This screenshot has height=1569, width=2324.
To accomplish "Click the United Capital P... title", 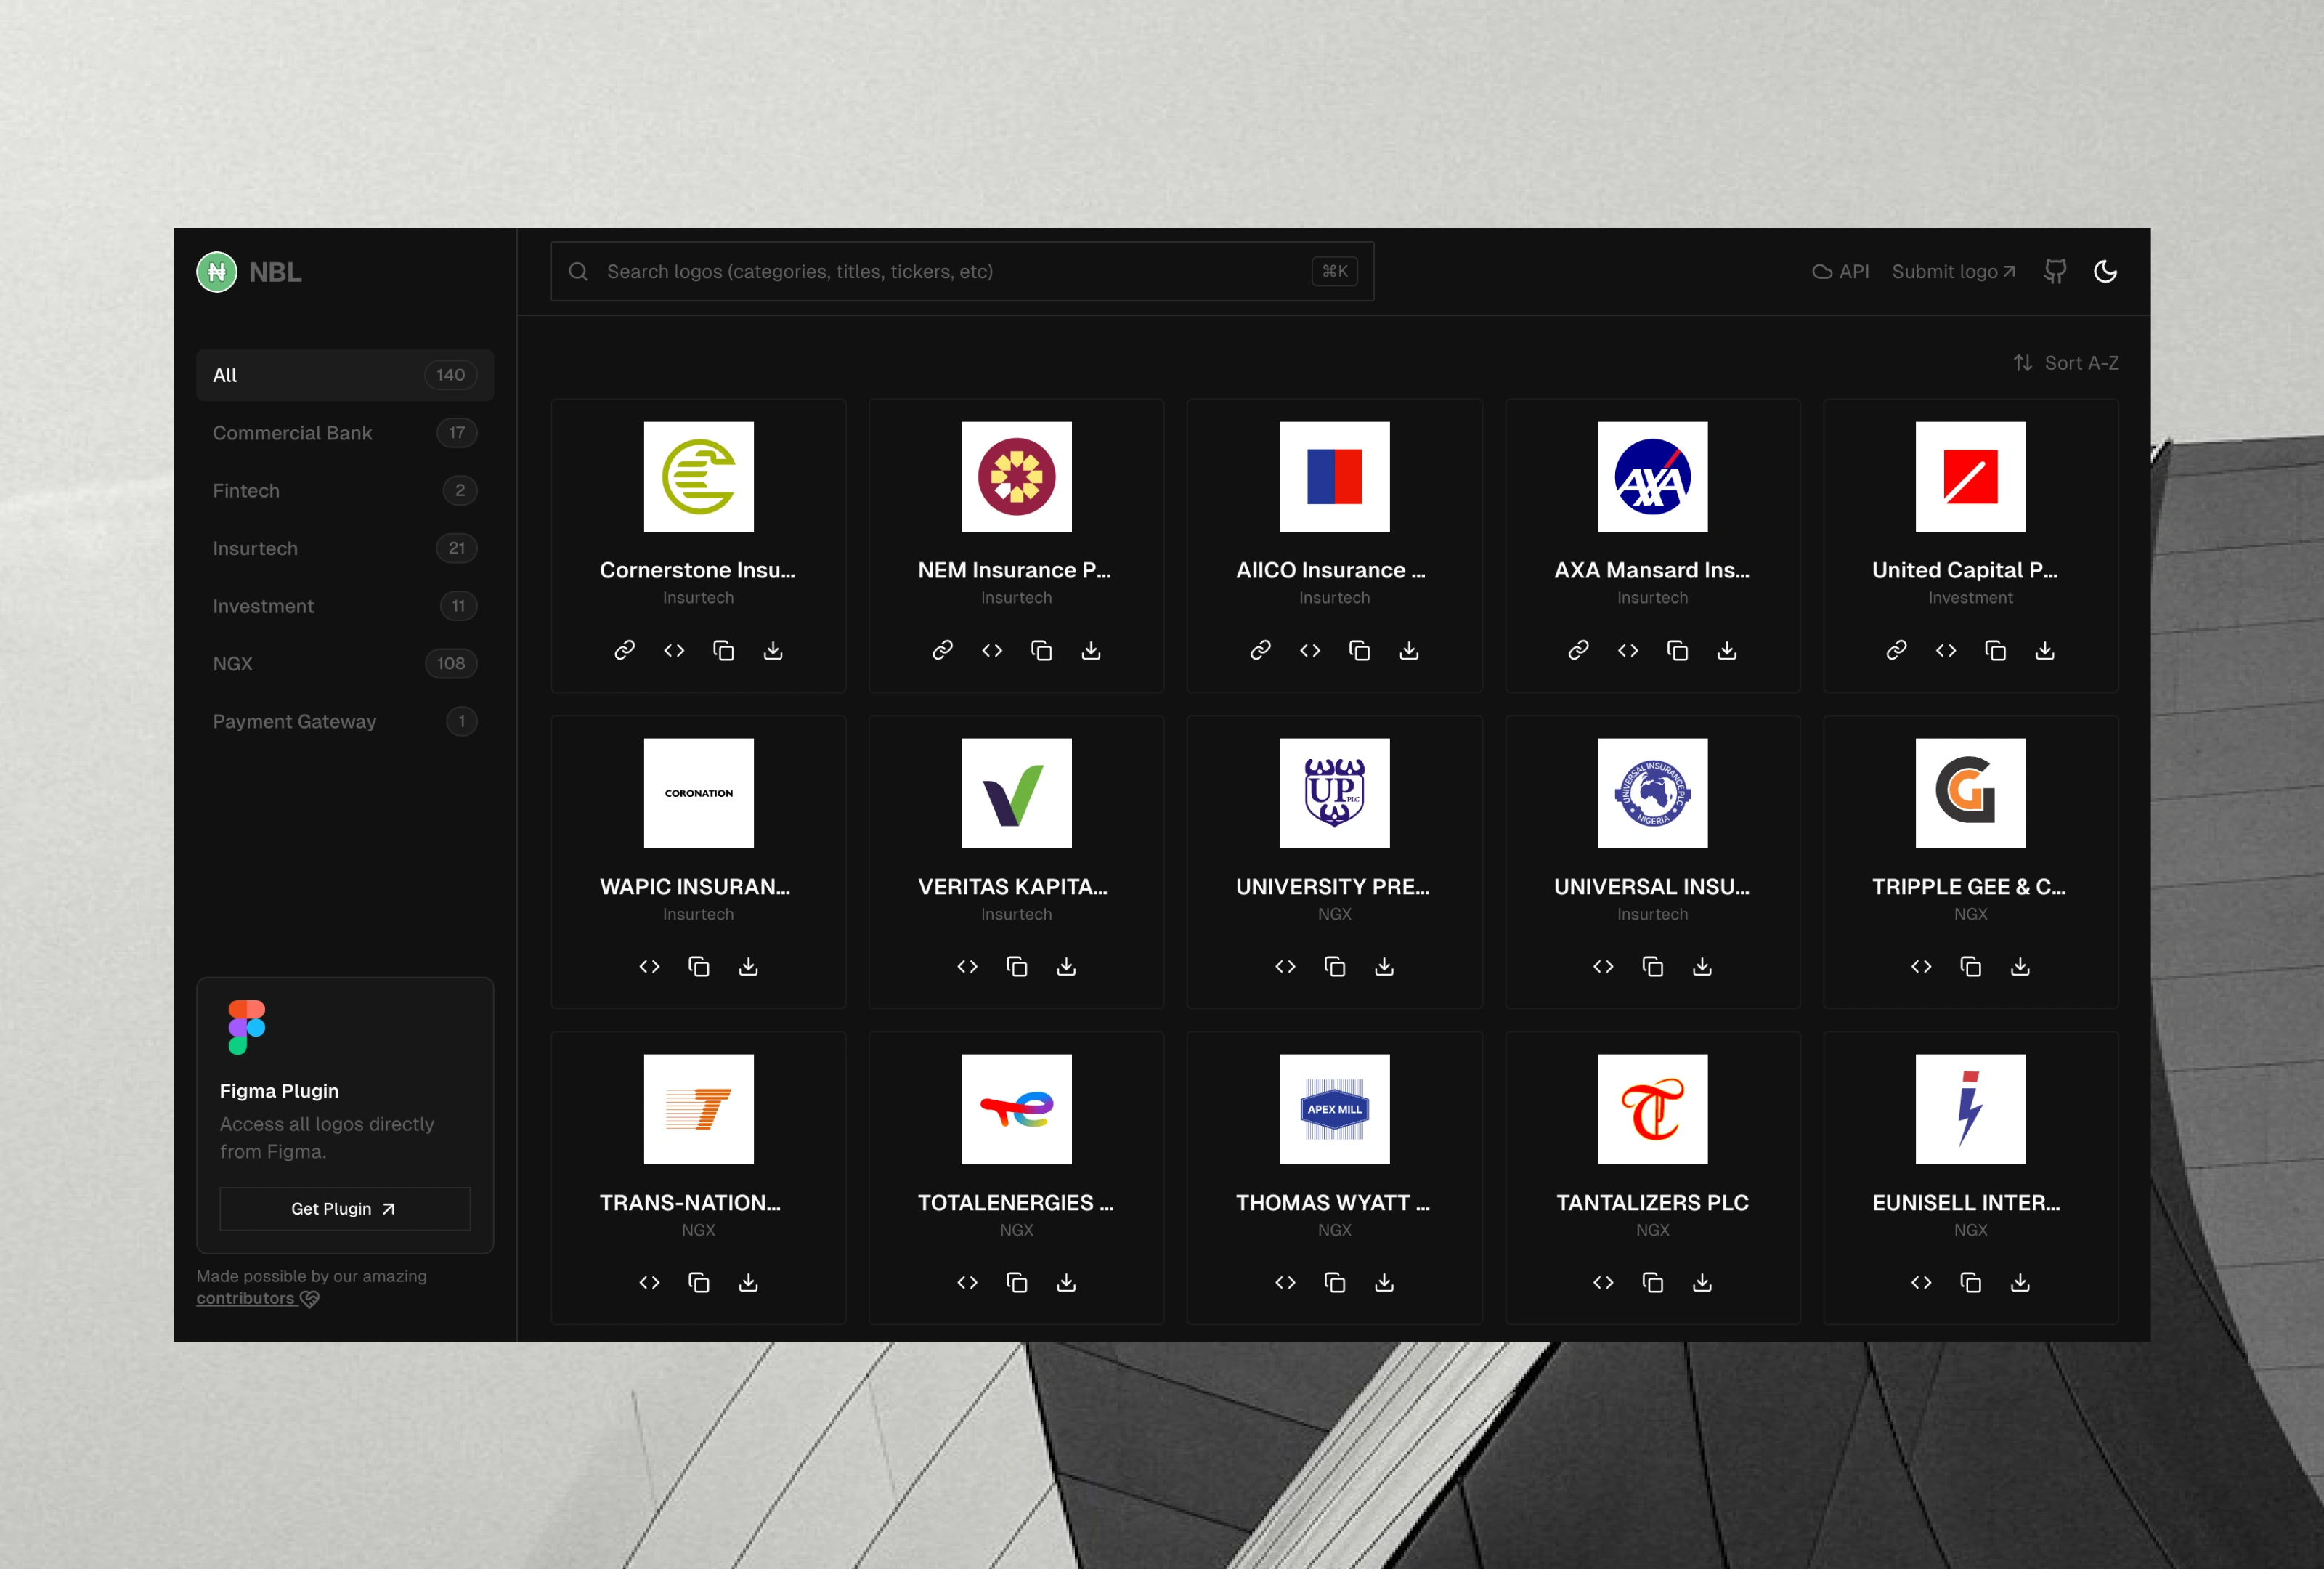I will 1965,570.
